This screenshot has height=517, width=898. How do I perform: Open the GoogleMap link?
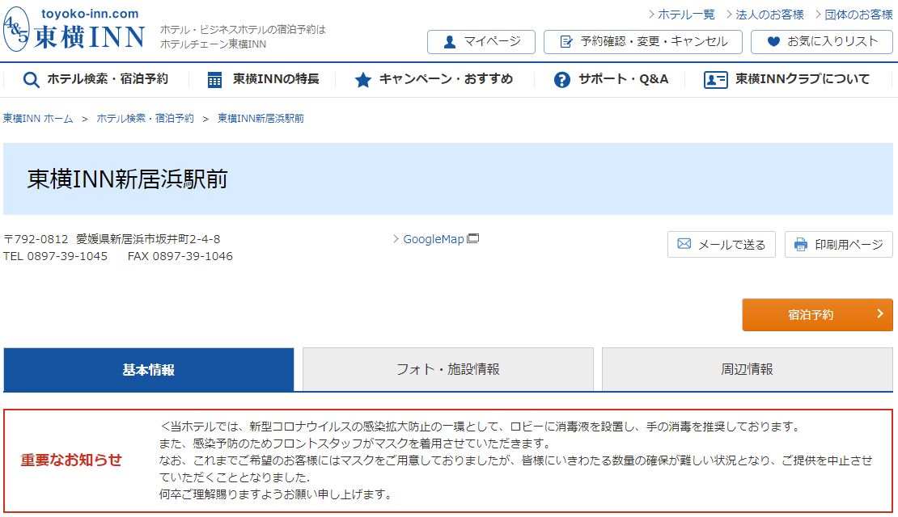434,239
